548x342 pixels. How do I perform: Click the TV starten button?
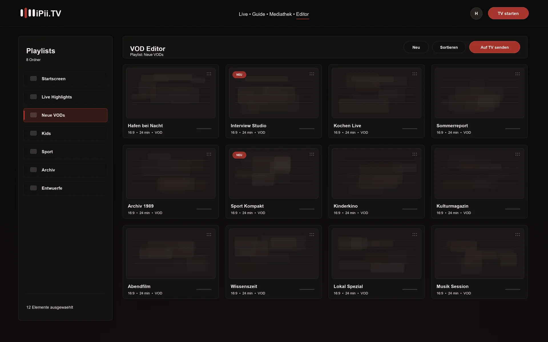508,13
